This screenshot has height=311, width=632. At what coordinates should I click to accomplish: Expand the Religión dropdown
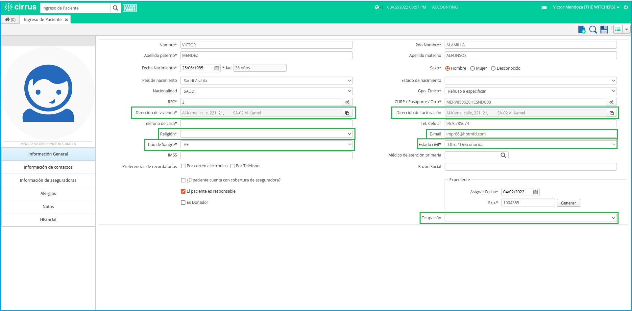[x=266, y=134]
